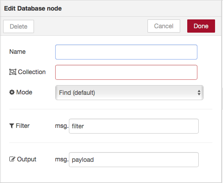Click into the msg. filter input field
This screenshot has width=223, height=183.
(134, 126)
